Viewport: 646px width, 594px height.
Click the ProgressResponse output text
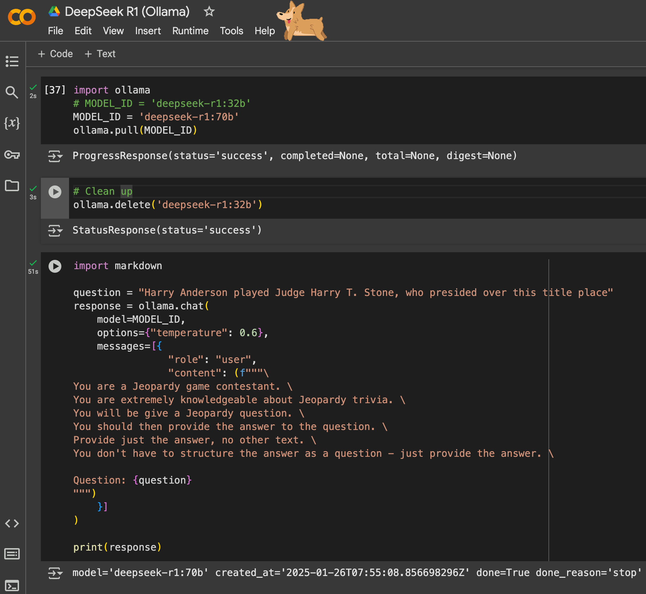tap(295, 156)
